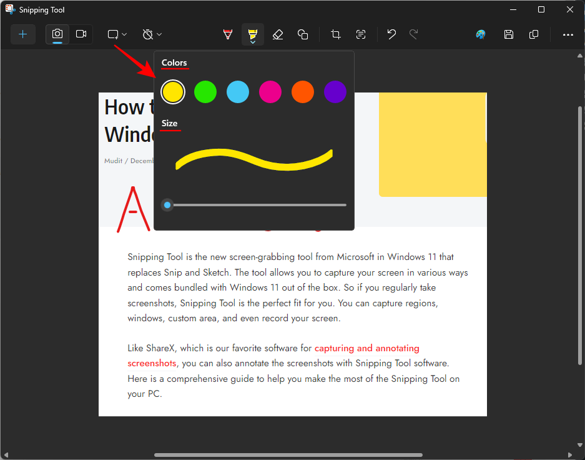Choose the purple highlighter color
Screen dimensions: 585x460
click(x=335, y=92)
